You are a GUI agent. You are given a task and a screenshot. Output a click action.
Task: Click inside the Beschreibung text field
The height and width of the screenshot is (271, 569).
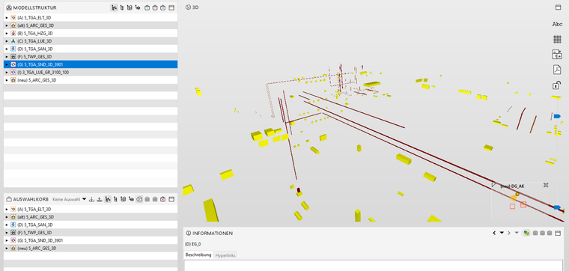(x=373, y=265)
